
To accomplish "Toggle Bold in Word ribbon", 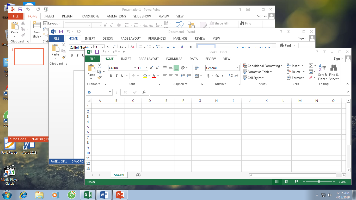I will click(72, 55).
